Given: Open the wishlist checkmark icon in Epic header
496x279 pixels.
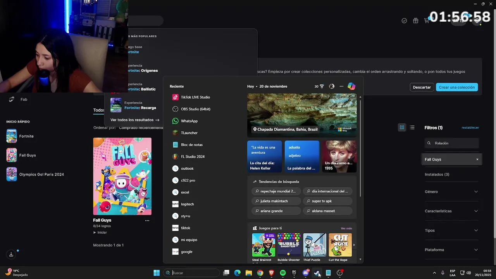Looking at the screenshot, I should (404, 21).
